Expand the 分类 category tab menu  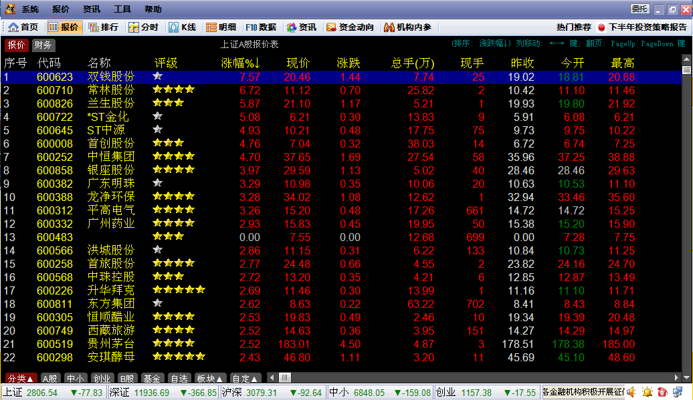click(21, 379)
